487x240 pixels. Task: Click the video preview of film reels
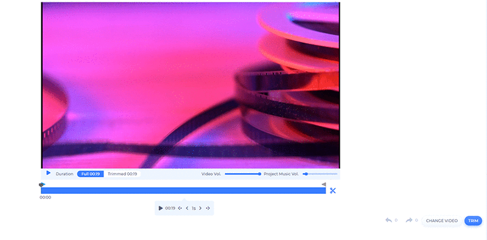[x=191, y=85]
